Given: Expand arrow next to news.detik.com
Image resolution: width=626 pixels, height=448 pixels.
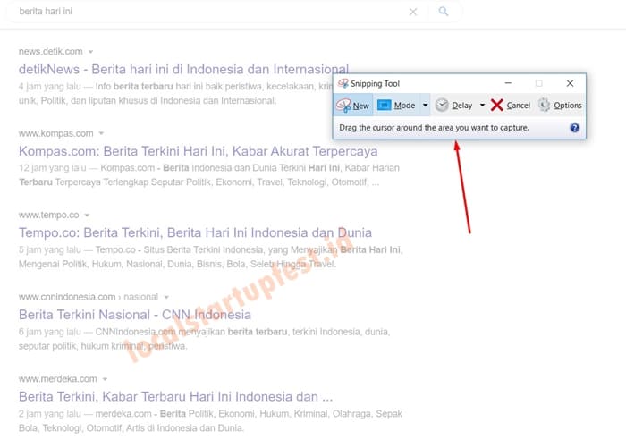Looking at the screenshot, I should 90,52.
